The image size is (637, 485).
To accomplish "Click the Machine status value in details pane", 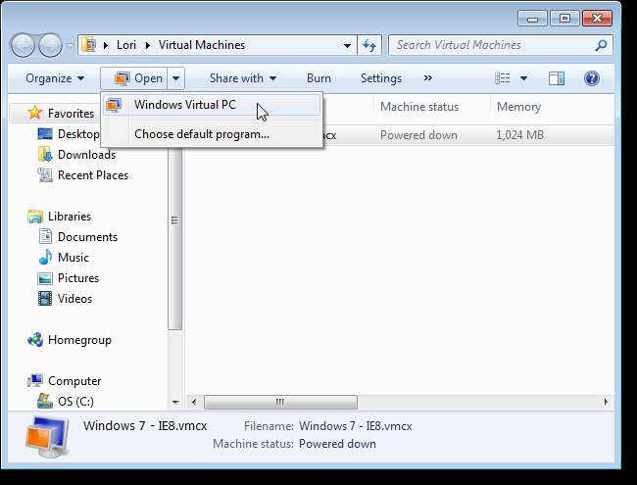I will (x=337, y=444).
